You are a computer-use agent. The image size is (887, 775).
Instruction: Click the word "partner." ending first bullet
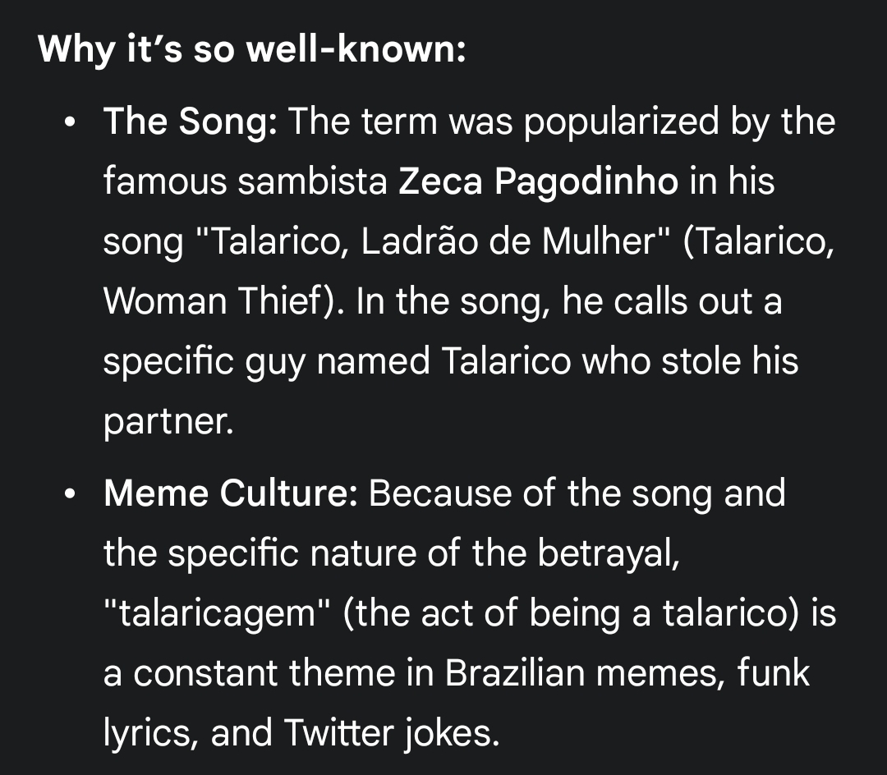[x=168, y=420]
